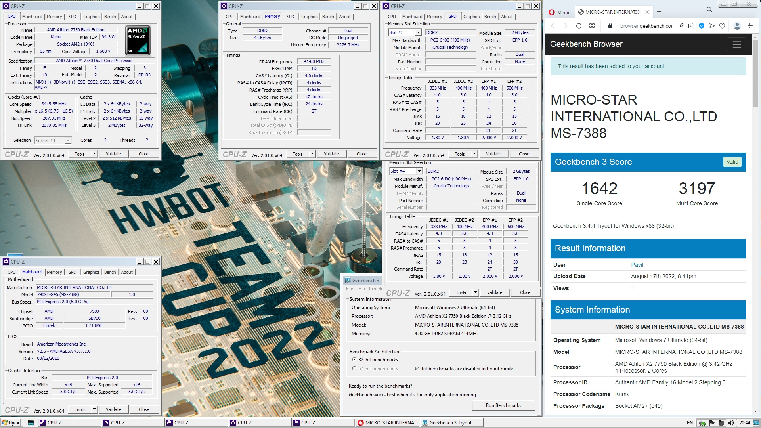Open Graphics tab in the SPD CPU-Z window
The width and height of the screenshot is (761, 428).
point(471,17)
